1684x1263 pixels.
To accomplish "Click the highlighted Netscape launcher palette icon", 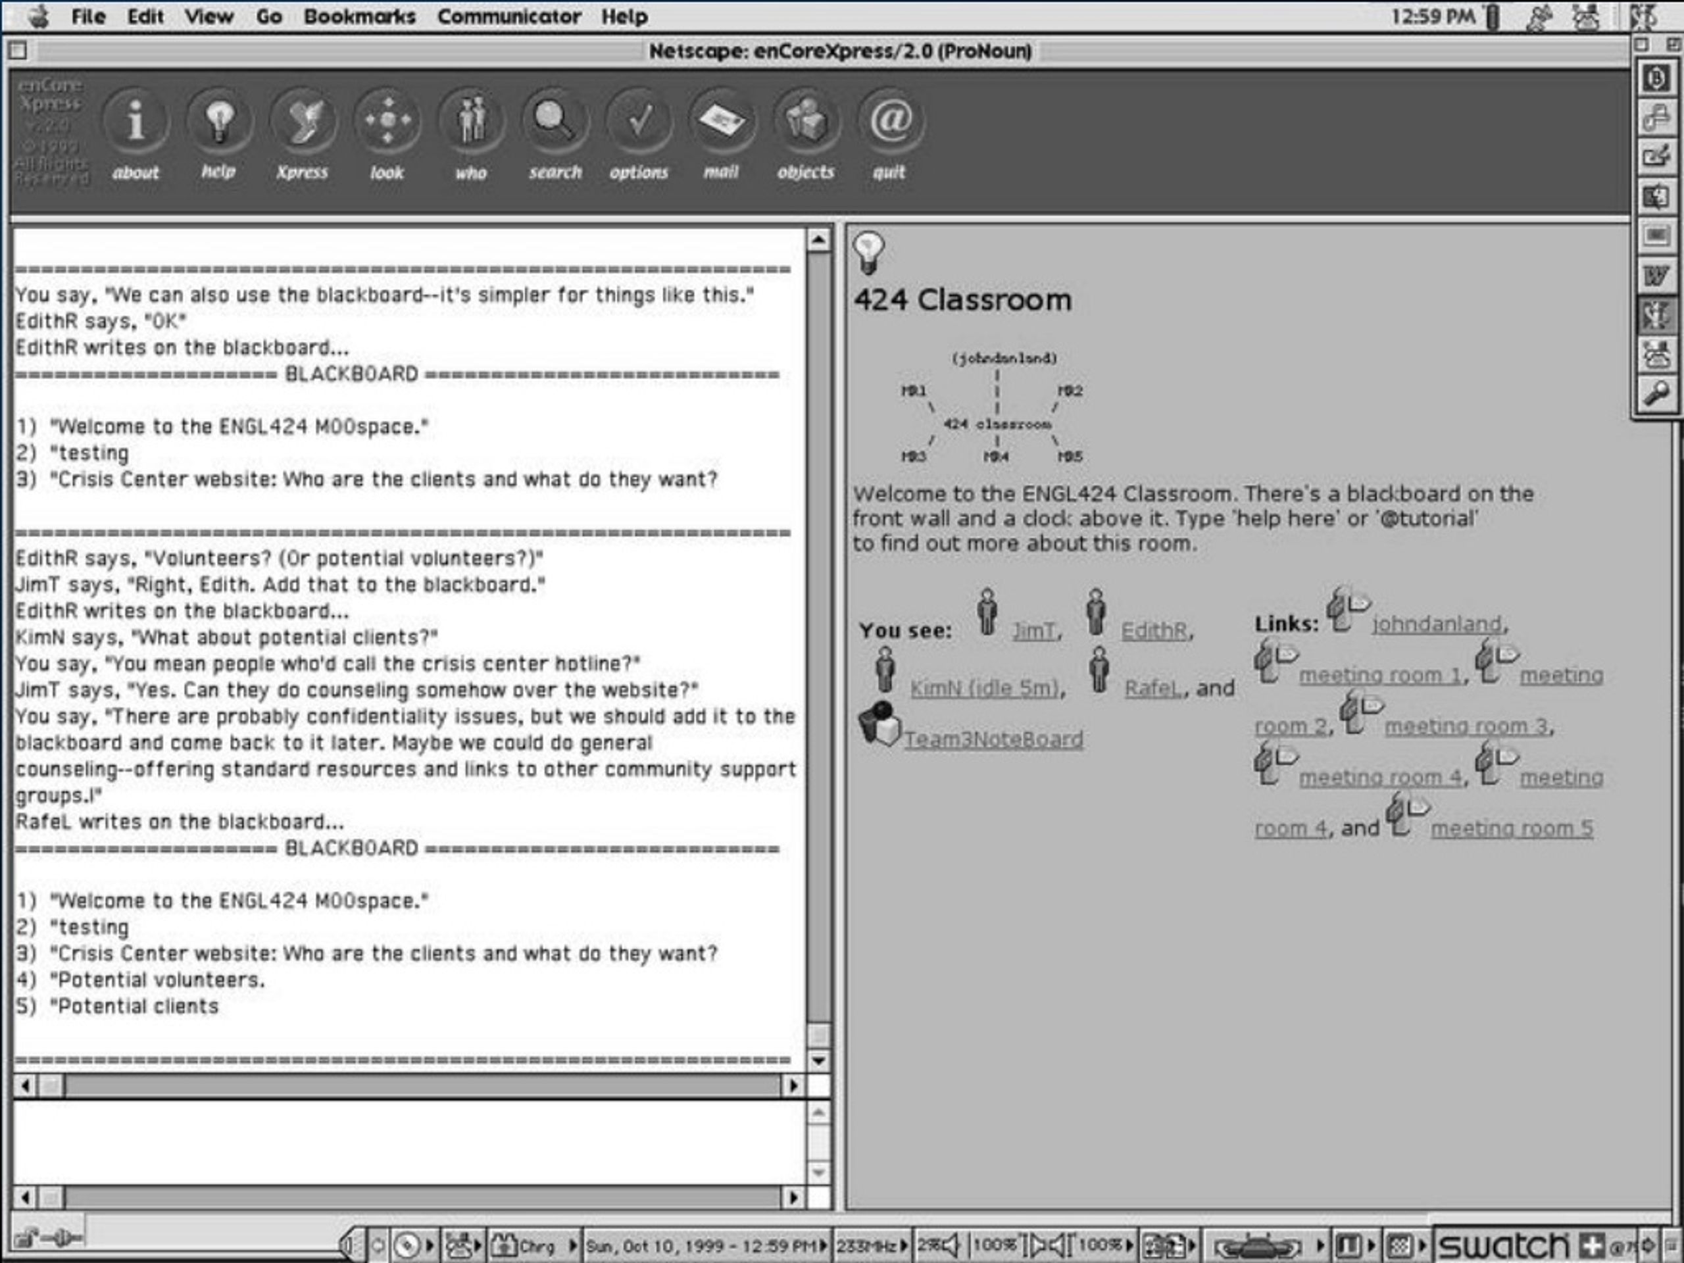I will coord(1656,314).
